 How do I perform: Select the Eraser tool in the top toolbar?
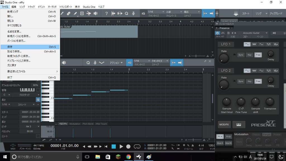pyautogui.click(x=69, y=13)
